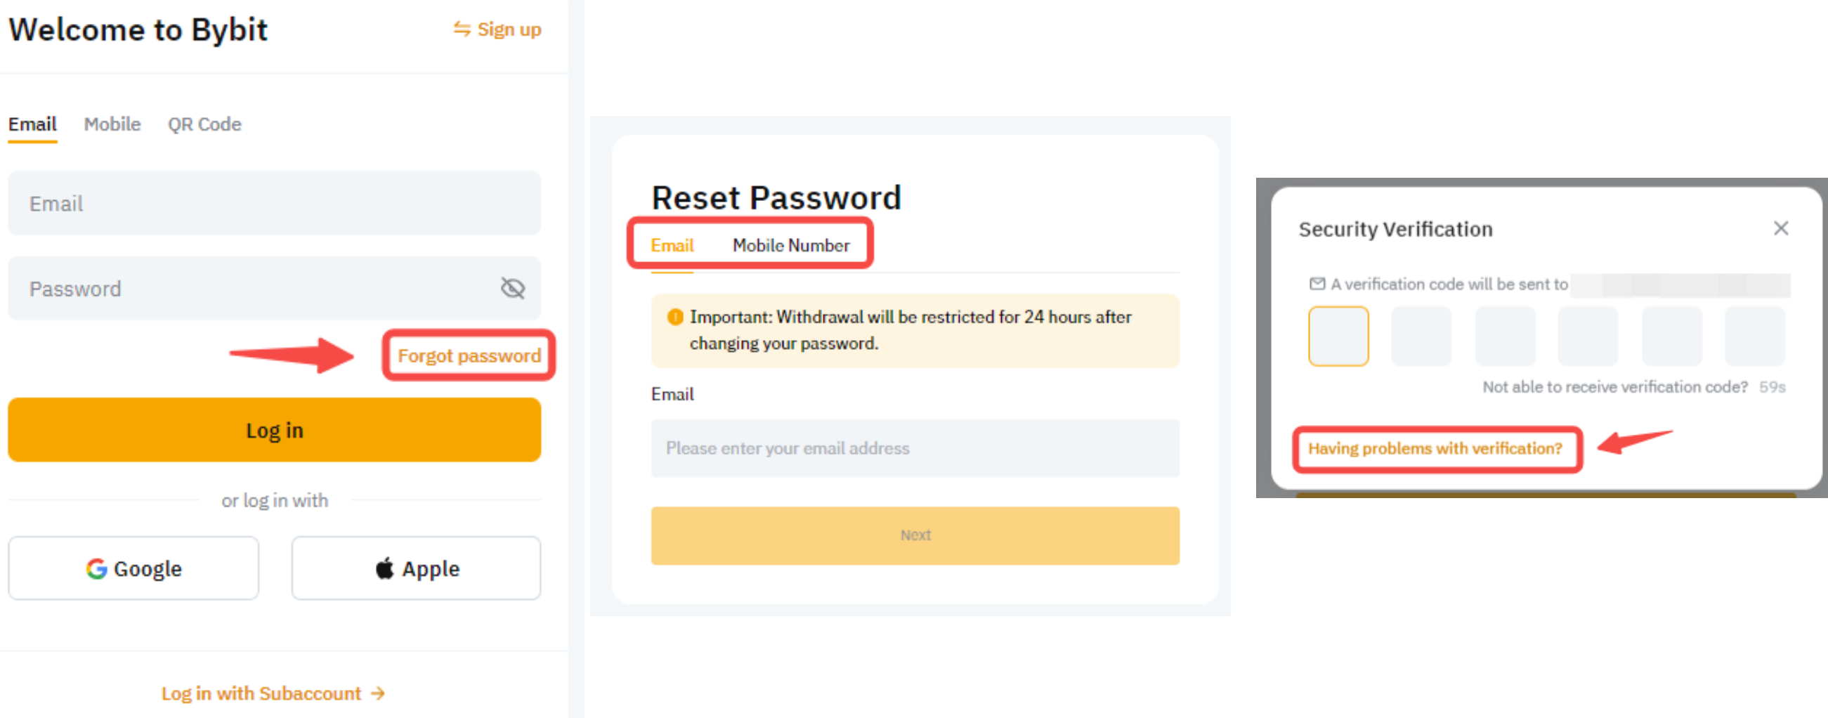Toggle password visibility eye icon
The height and width of the screenshot is (718, 1828).
coord(512,288)
